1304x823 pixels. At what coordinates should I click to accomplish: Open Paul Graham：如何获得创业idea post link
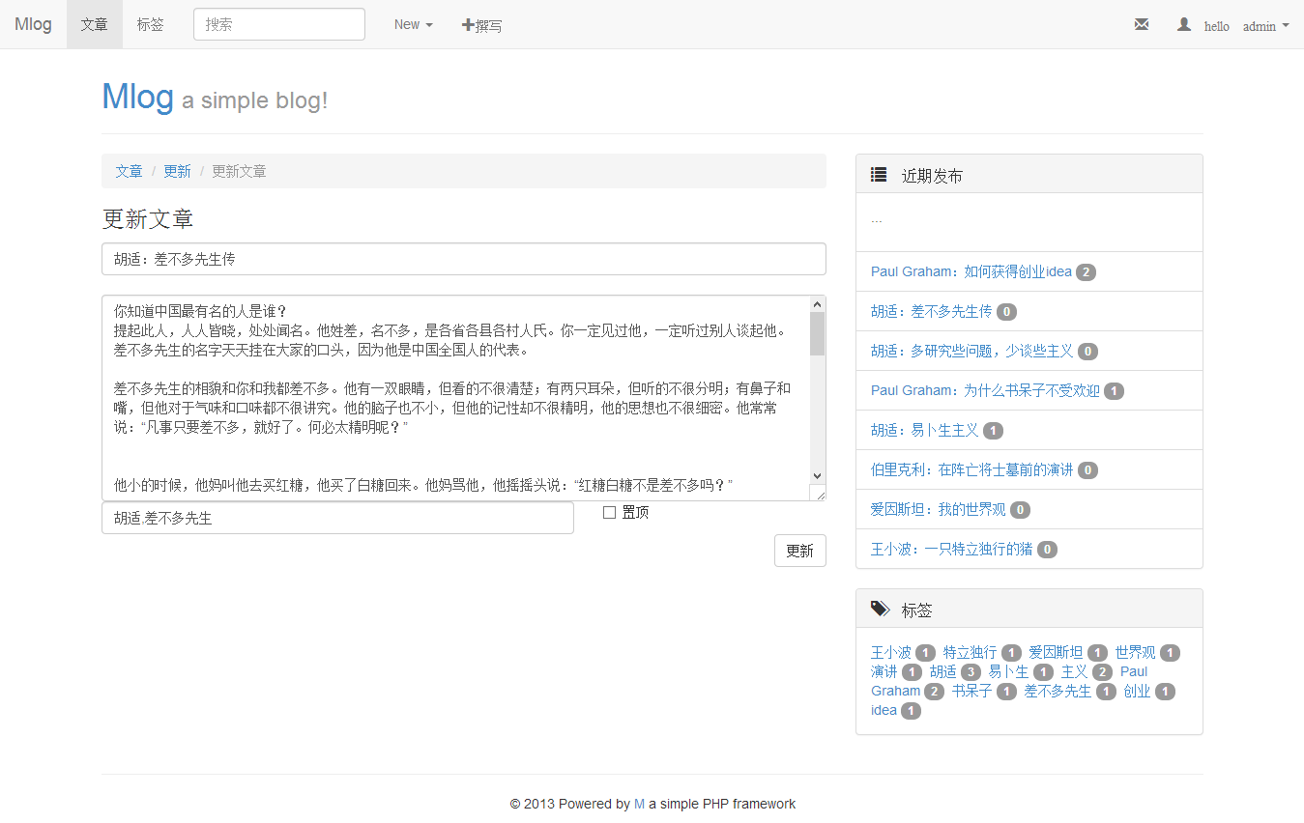click(971, 271)
